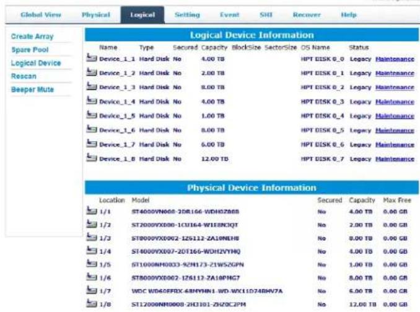The height and width of the screenshot is (312, 420).
Task: Open the Help tab
Action: [349, 15]
